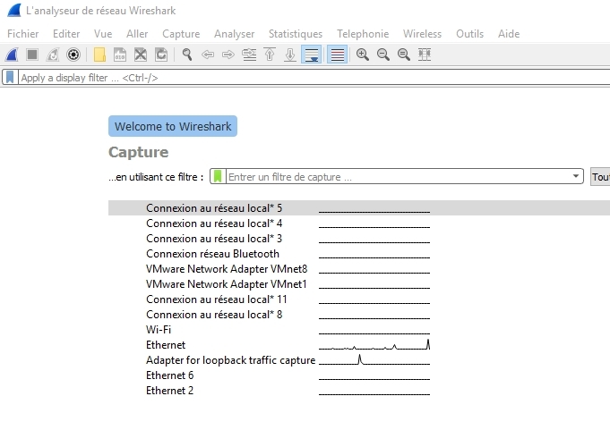Open the Editer menu
610x430 pixels.
click(x=66, y=34)
